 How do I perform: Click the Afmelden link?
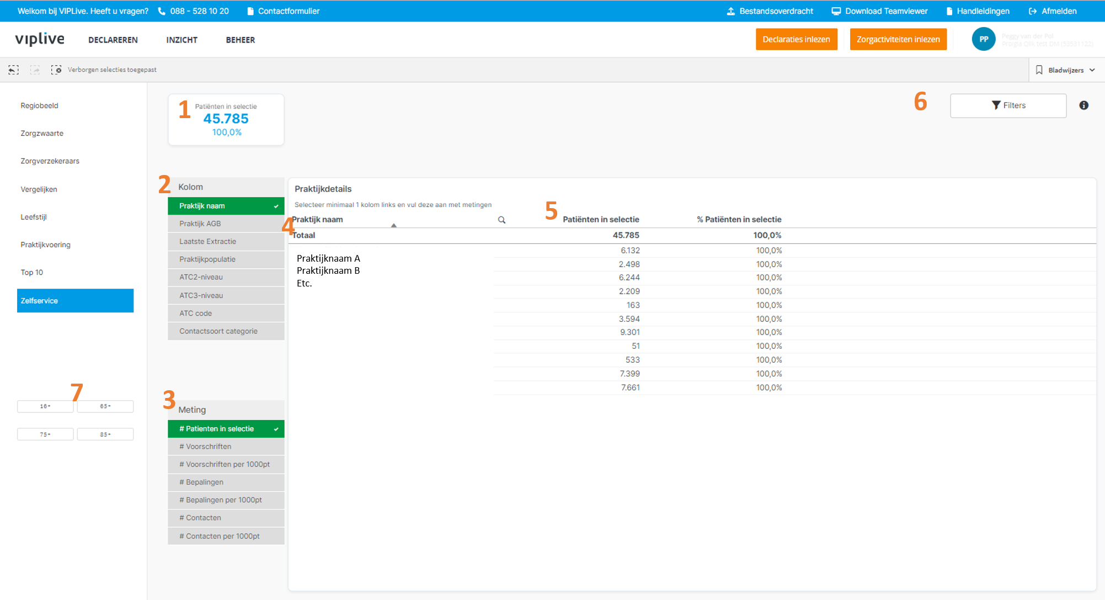(x=1059, y=11)
